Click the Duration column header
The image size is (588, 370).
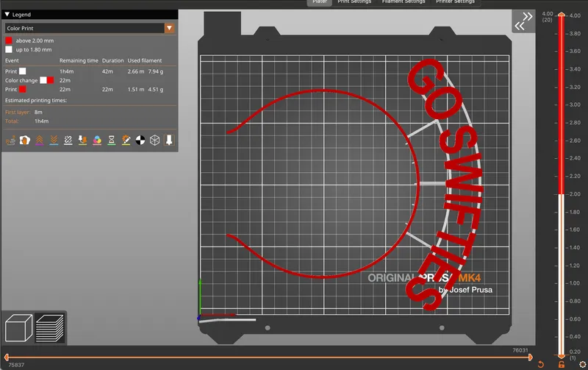[112, 60]
